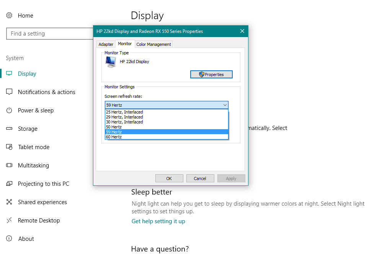Image resolution: width=390 pixels, height=258 pixels.
Task: Click the Shared experiences icon
Action: (x=9, y=202)
